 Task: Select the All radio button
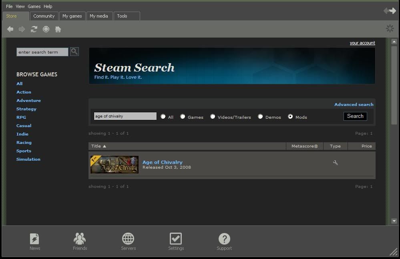[x=163, y=116]
